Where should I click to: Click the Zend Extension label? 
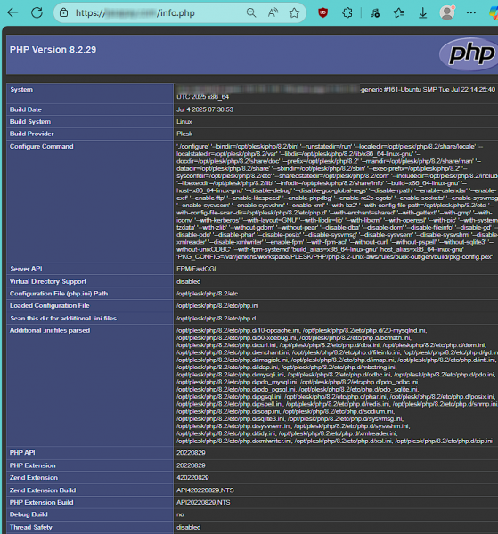pos(33,478)
